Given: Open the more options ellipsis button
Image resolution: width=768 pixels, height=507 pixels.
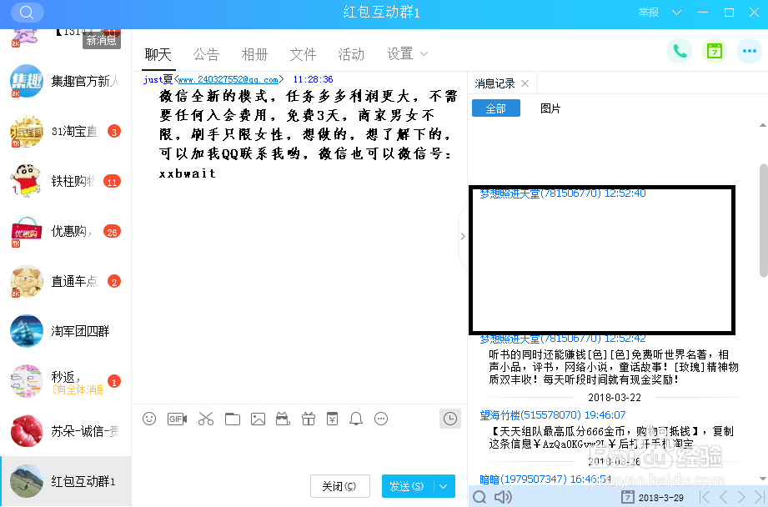Looking at the screenshot, I should point(750,51).
